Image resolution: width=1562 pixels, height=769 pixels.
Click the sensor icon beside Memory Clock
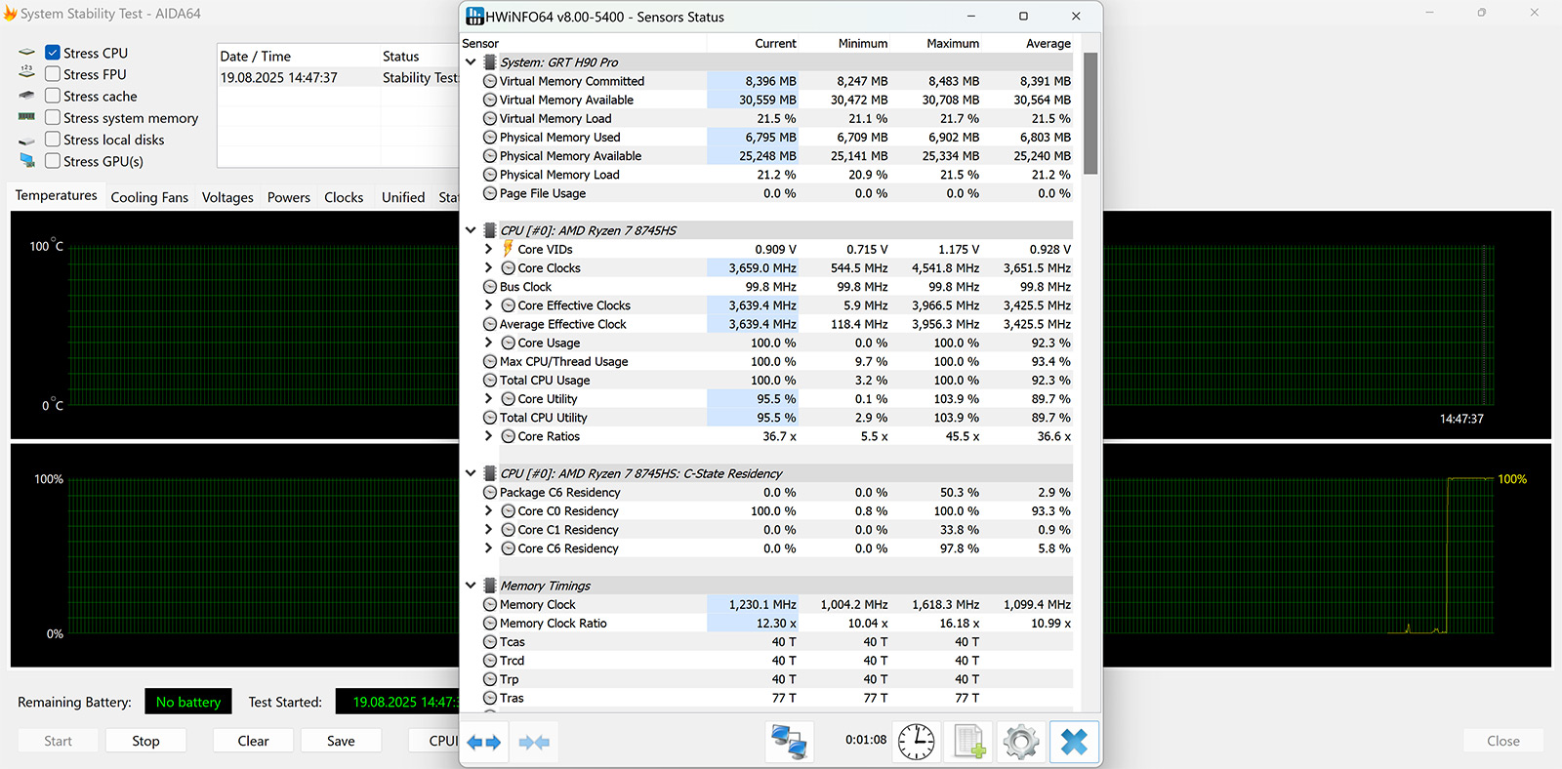[490, 605]
